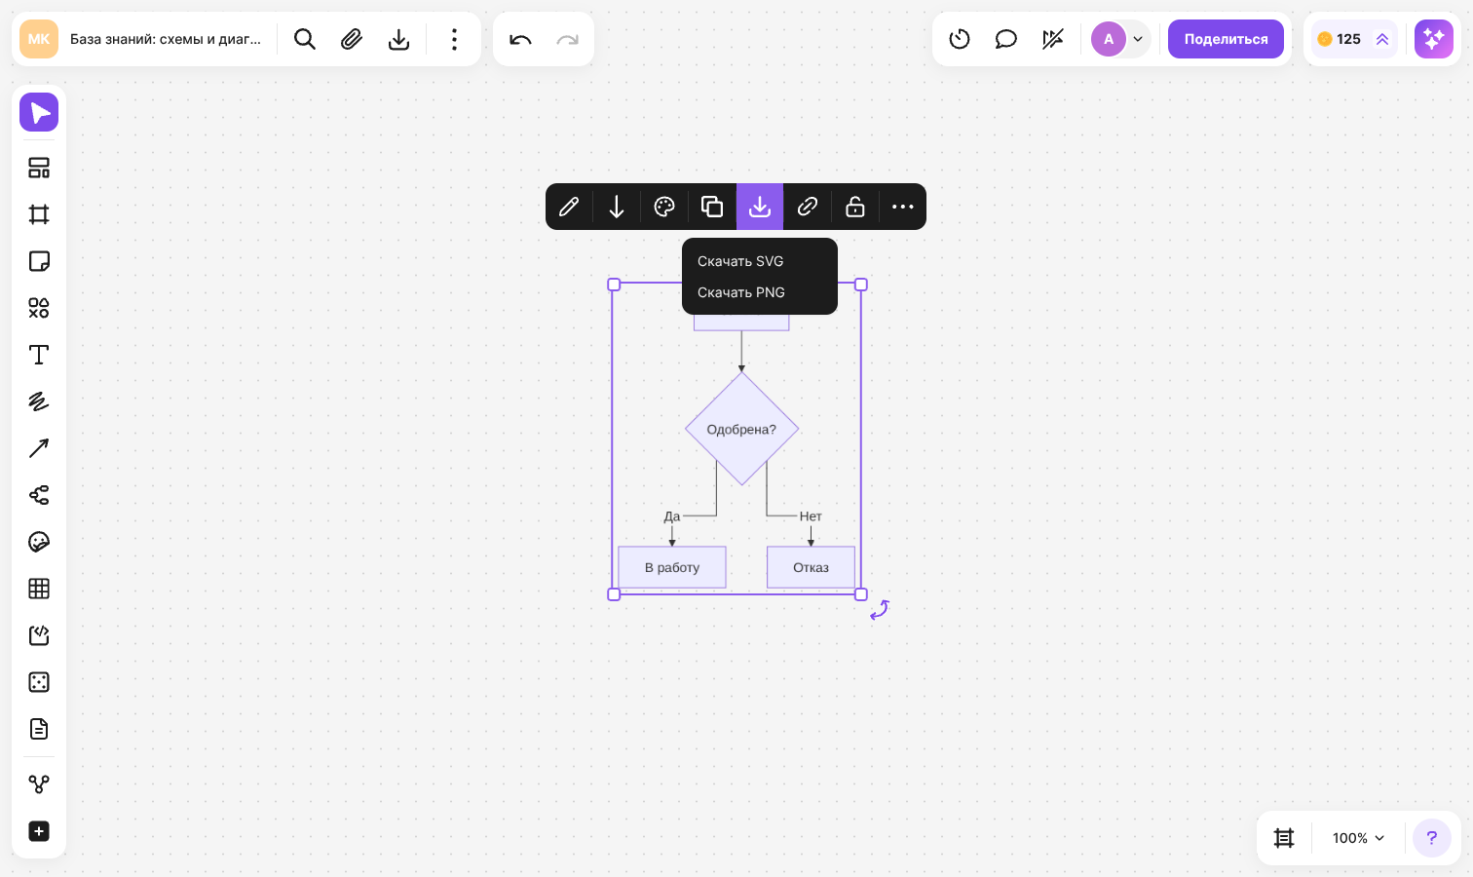Open the dice widget tool
Viewport: 1473px width, 877px height.
[x=39, y=682]
